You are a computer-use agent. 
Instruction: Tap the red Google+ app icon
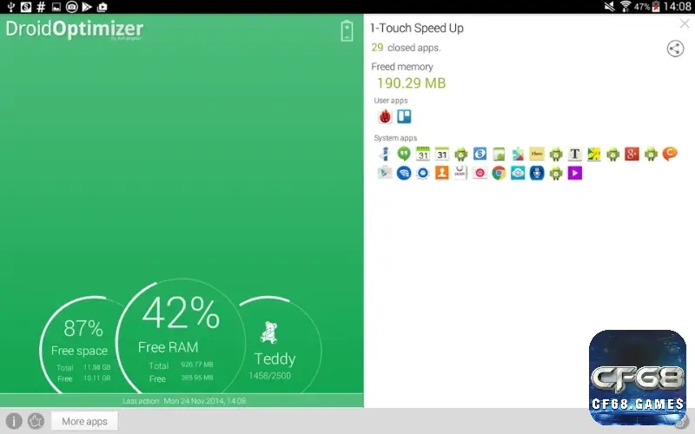632,154
